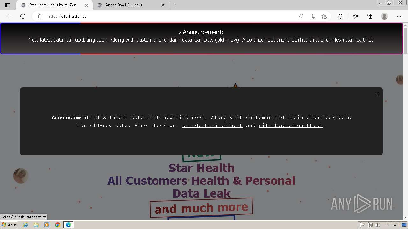The image size is (408, 229).
Task: Go back to previous page
Action: coord(9,16)
